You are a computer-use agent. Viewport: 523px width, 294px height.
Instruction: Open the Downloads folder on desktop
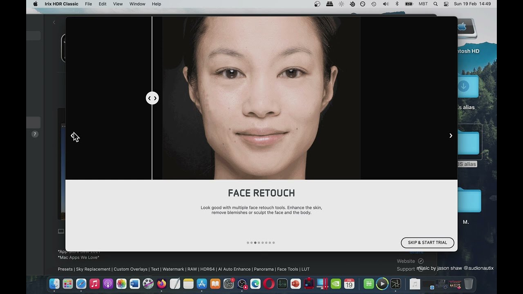(x=468, y=87)
